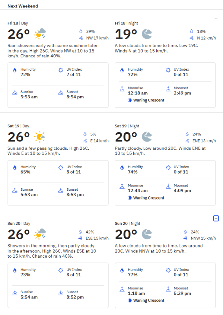The height and width of the screenshot is (315, 223).
Task: Click the Sat 19 Day 26° temperature
Action: 18,137
